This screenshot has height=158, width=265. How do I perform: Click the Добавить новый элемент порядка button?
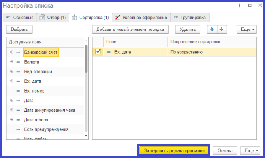tap(130, 29)
